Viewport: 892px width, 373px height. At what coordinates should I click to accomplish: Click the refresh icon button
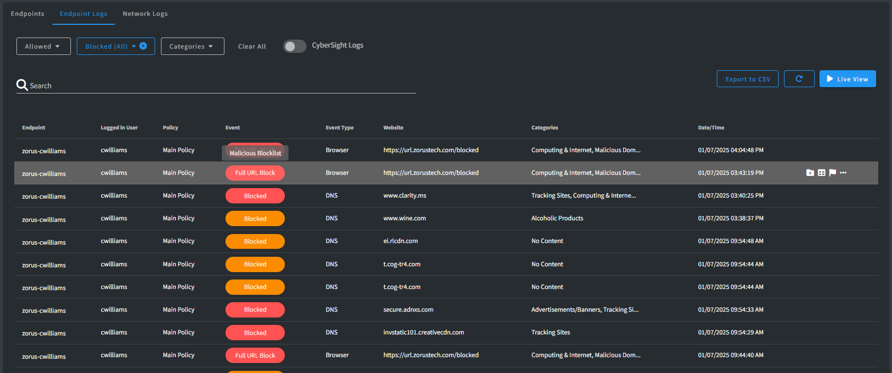[799, 79]
